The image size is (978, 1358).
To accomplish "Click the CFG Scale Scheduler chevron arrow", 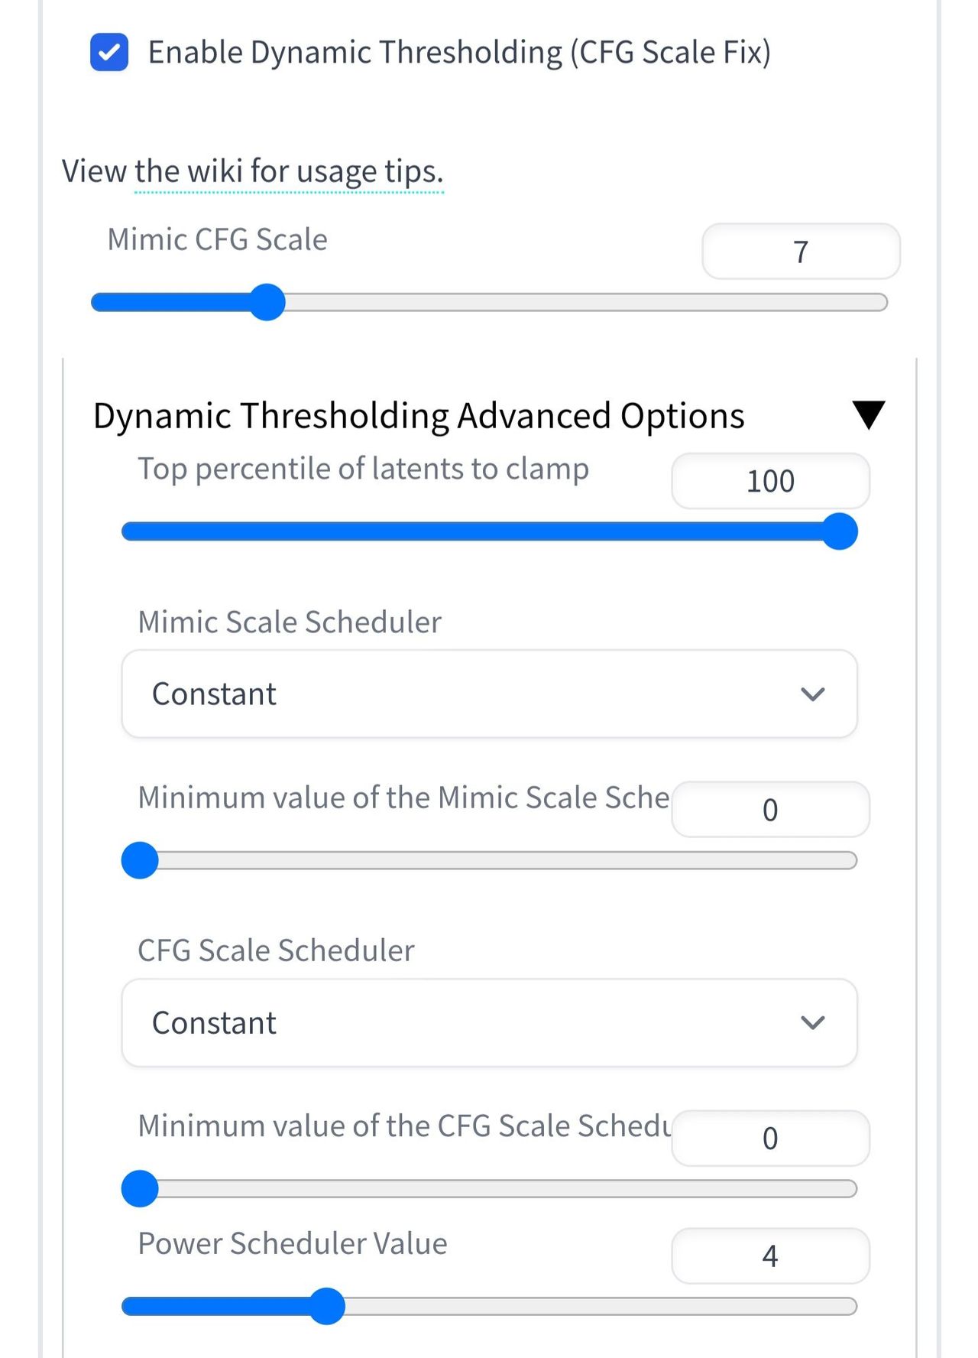I will pos(812,1023).
